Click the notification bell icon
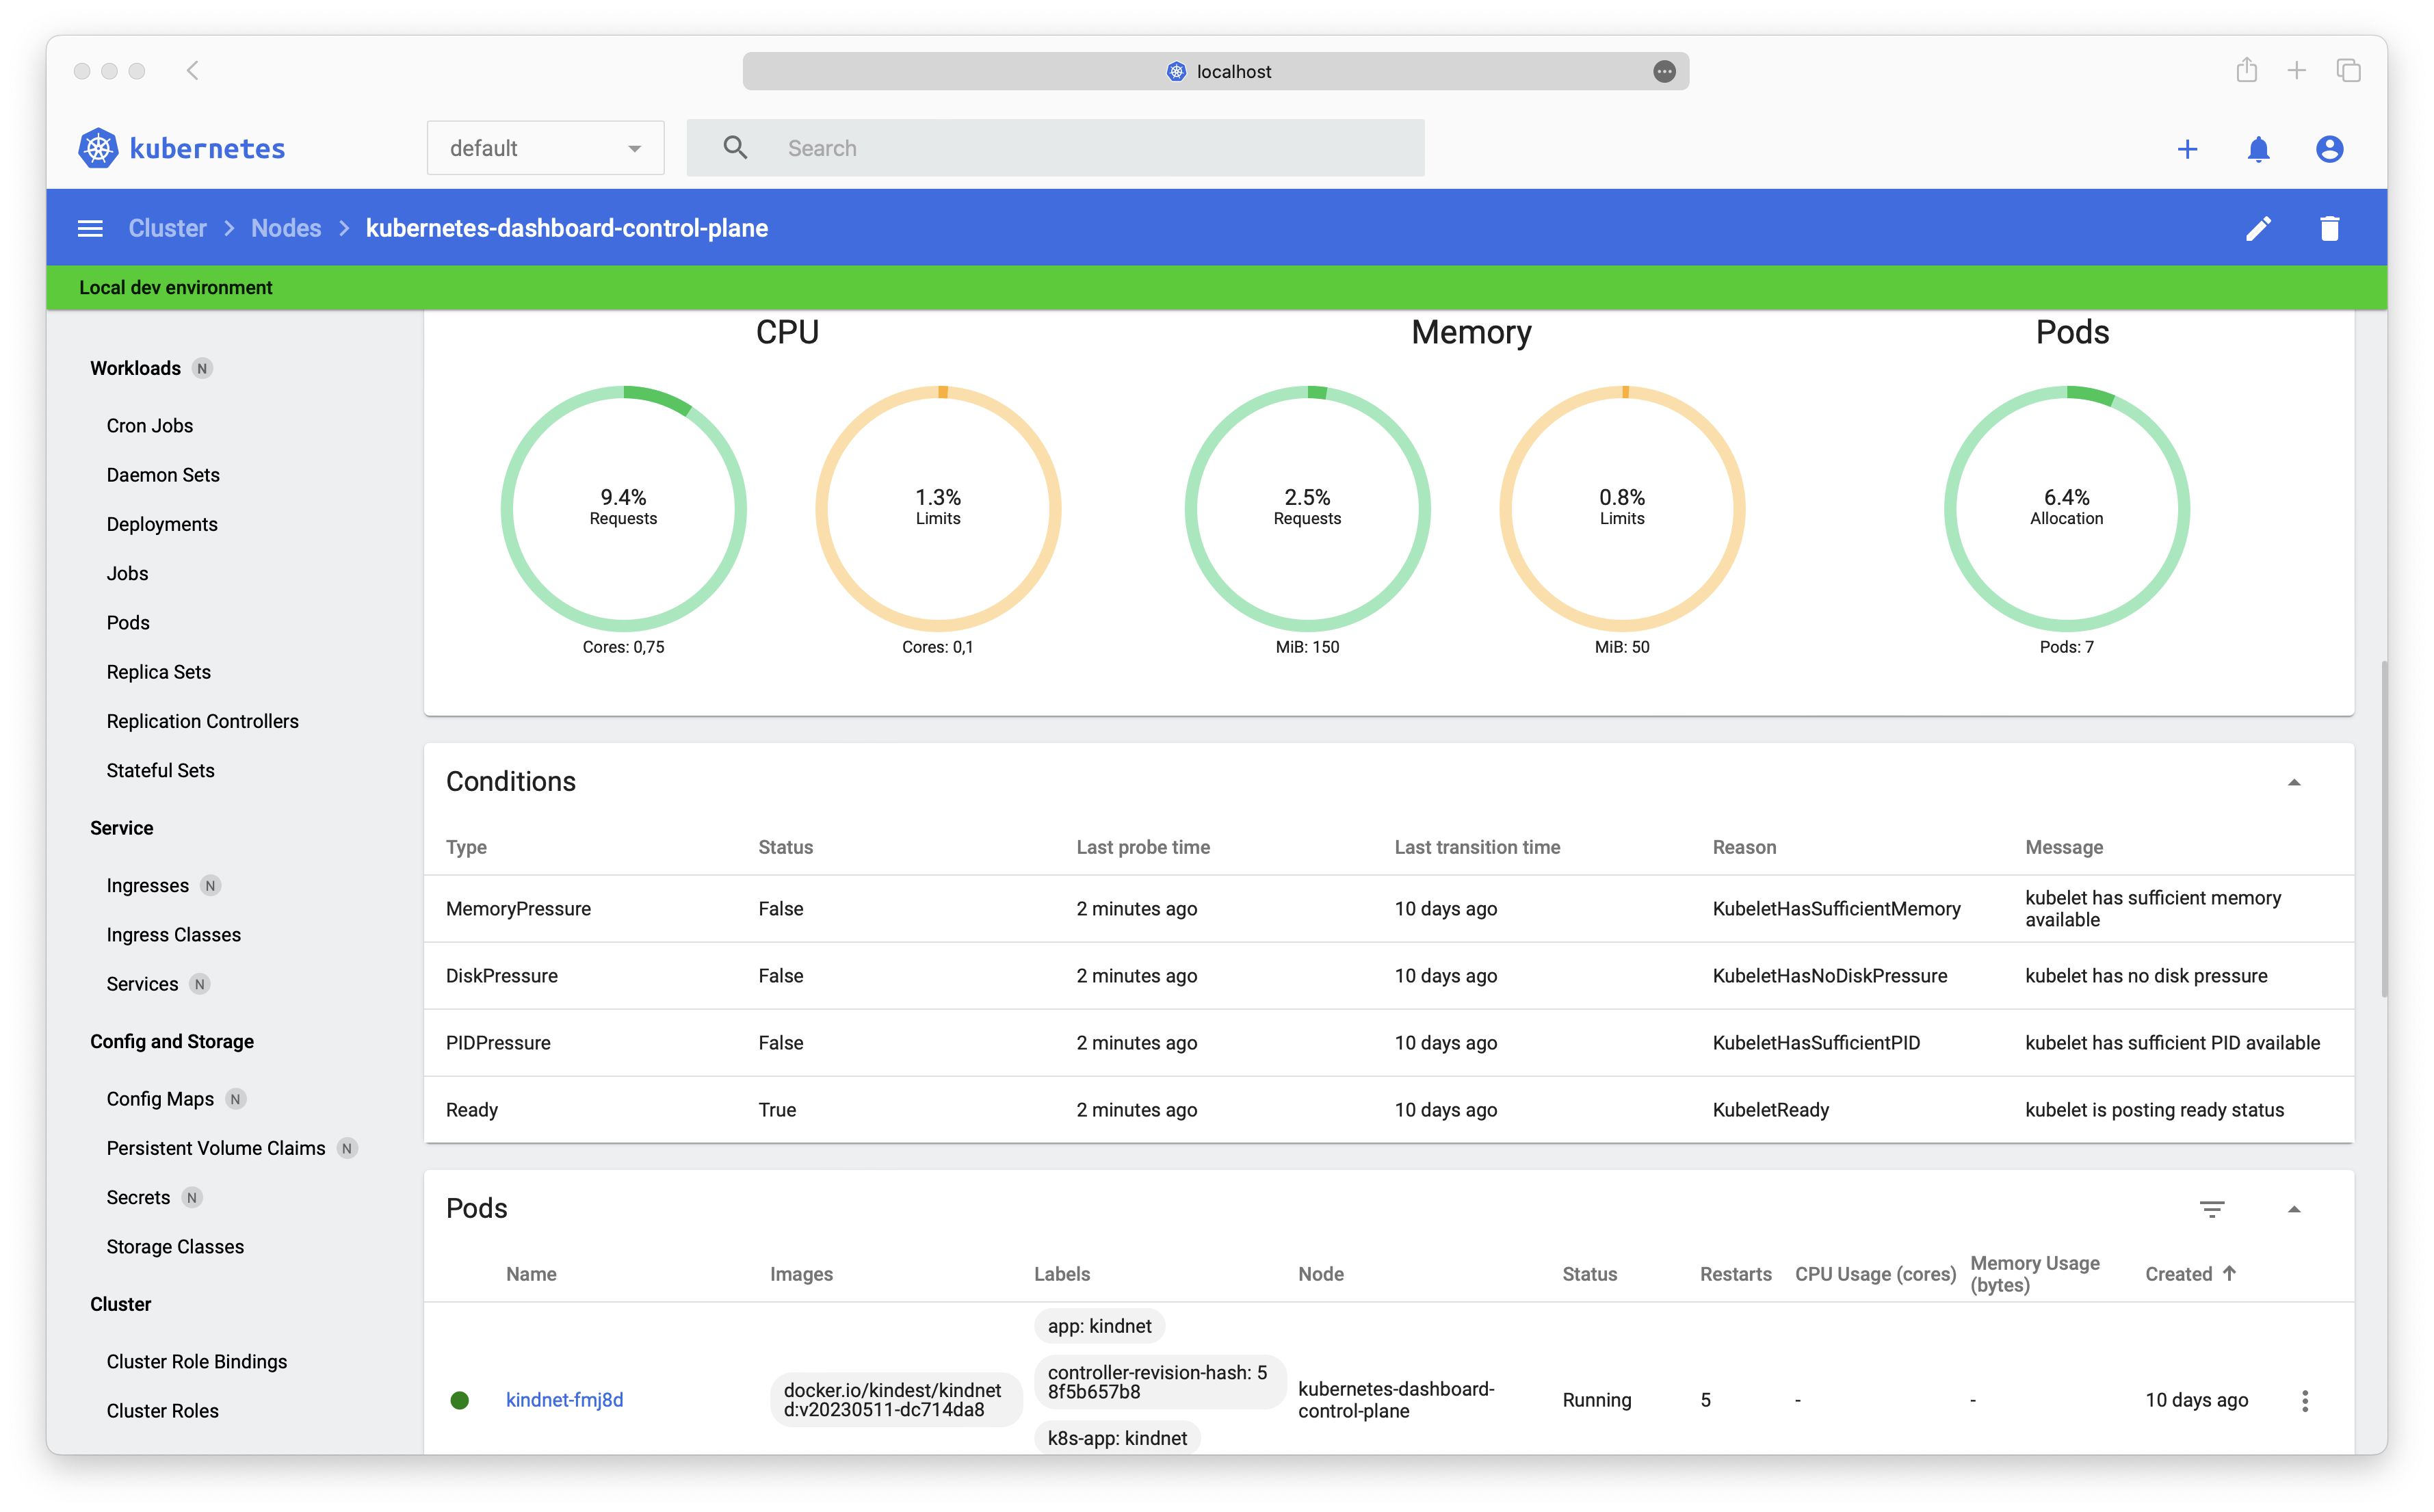Viewport: 2434px width, 1512px height. (x=2258, y=148)
